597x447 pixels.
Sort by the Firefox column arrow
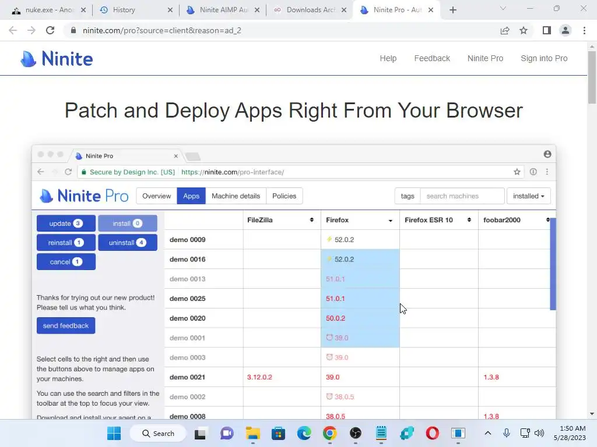[390, 221]
